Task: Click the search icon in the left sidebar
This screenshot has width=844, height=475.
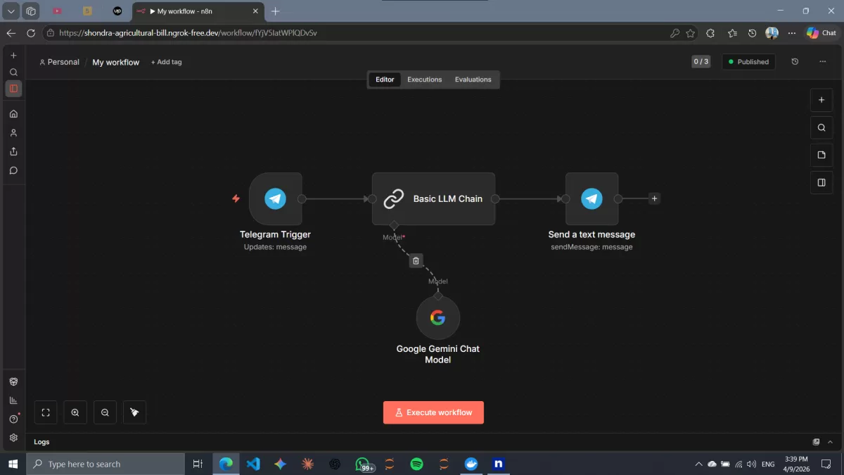Action: point(13,72)
